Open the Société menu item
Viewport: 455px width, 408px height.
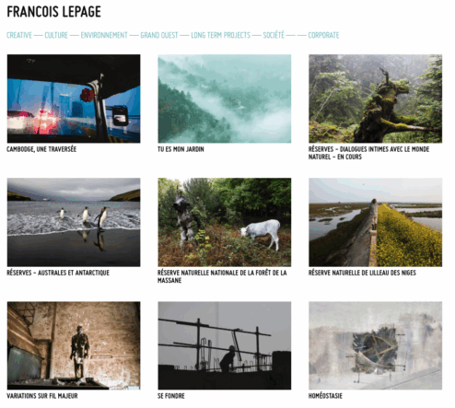pos(274,35)
